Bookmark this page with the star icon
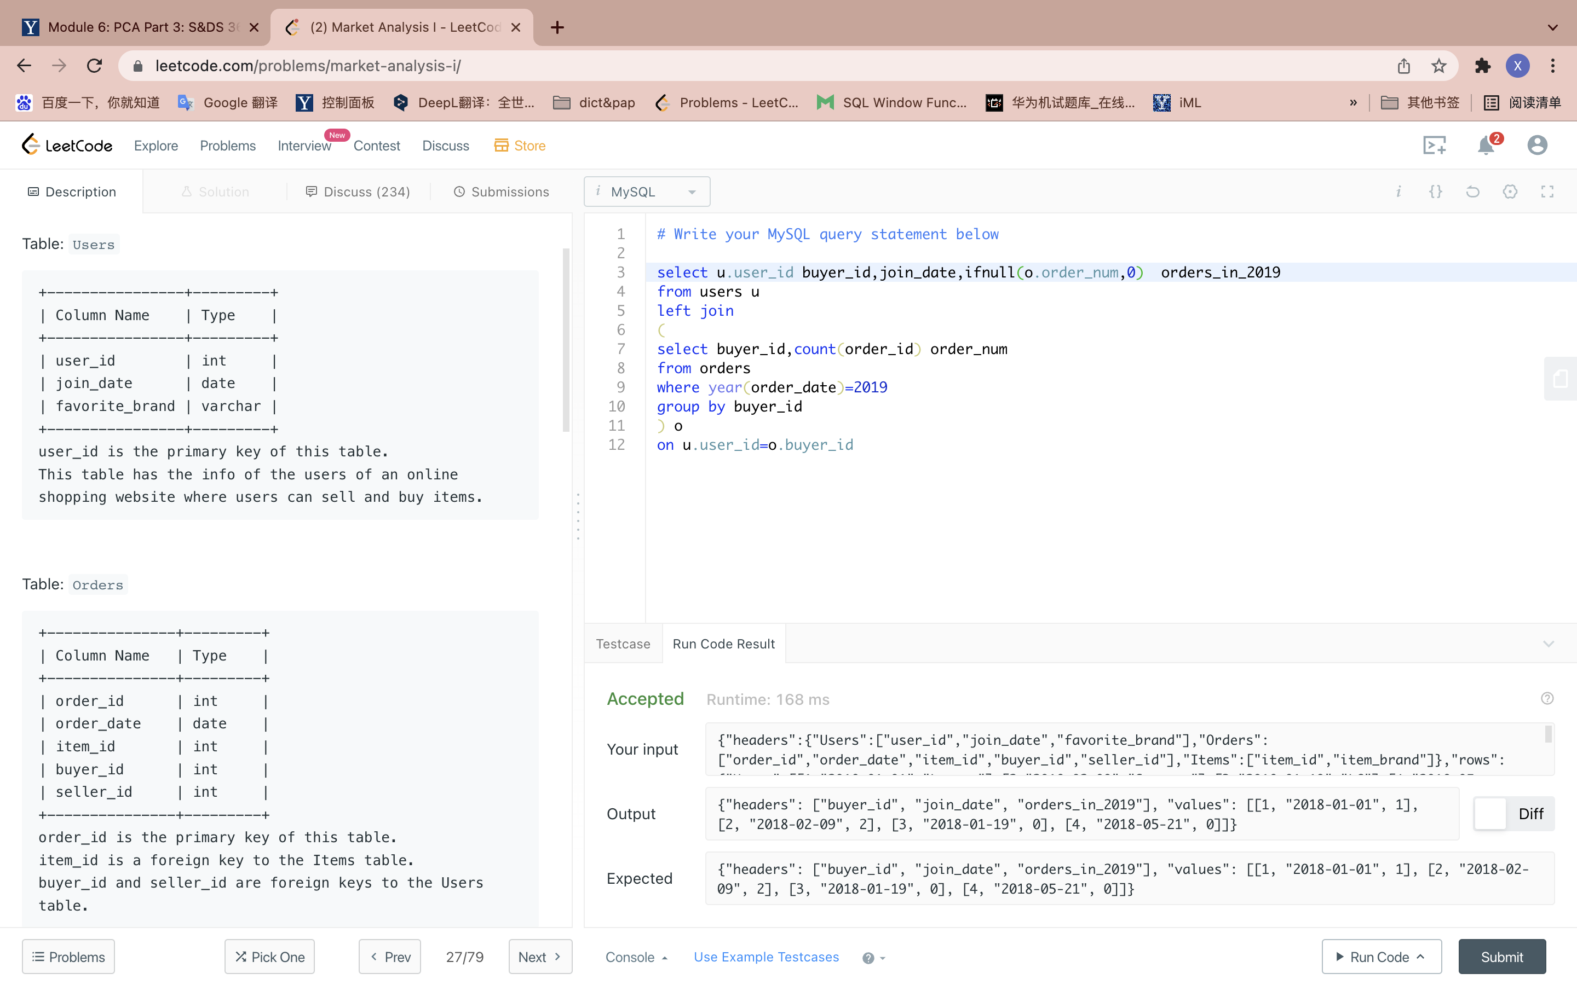This screenshot has width=1577, height=985. point(1439,66)
